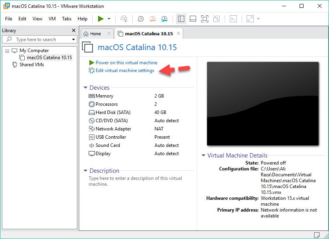329x239 pixels.
Task: Open the power options dropdown arrow
Action: click(109, 19)
